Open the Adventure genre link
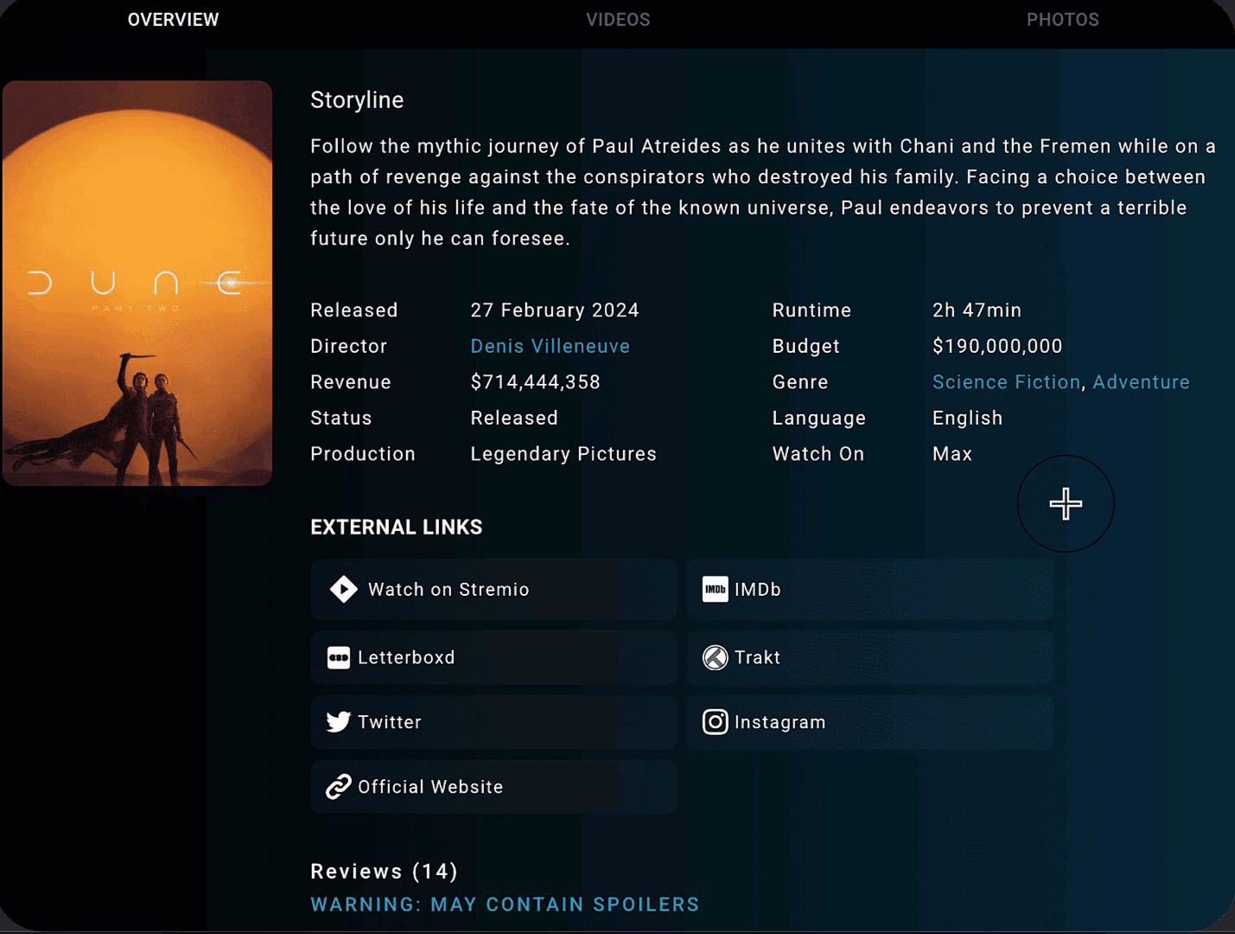 tap(1141, 382)
